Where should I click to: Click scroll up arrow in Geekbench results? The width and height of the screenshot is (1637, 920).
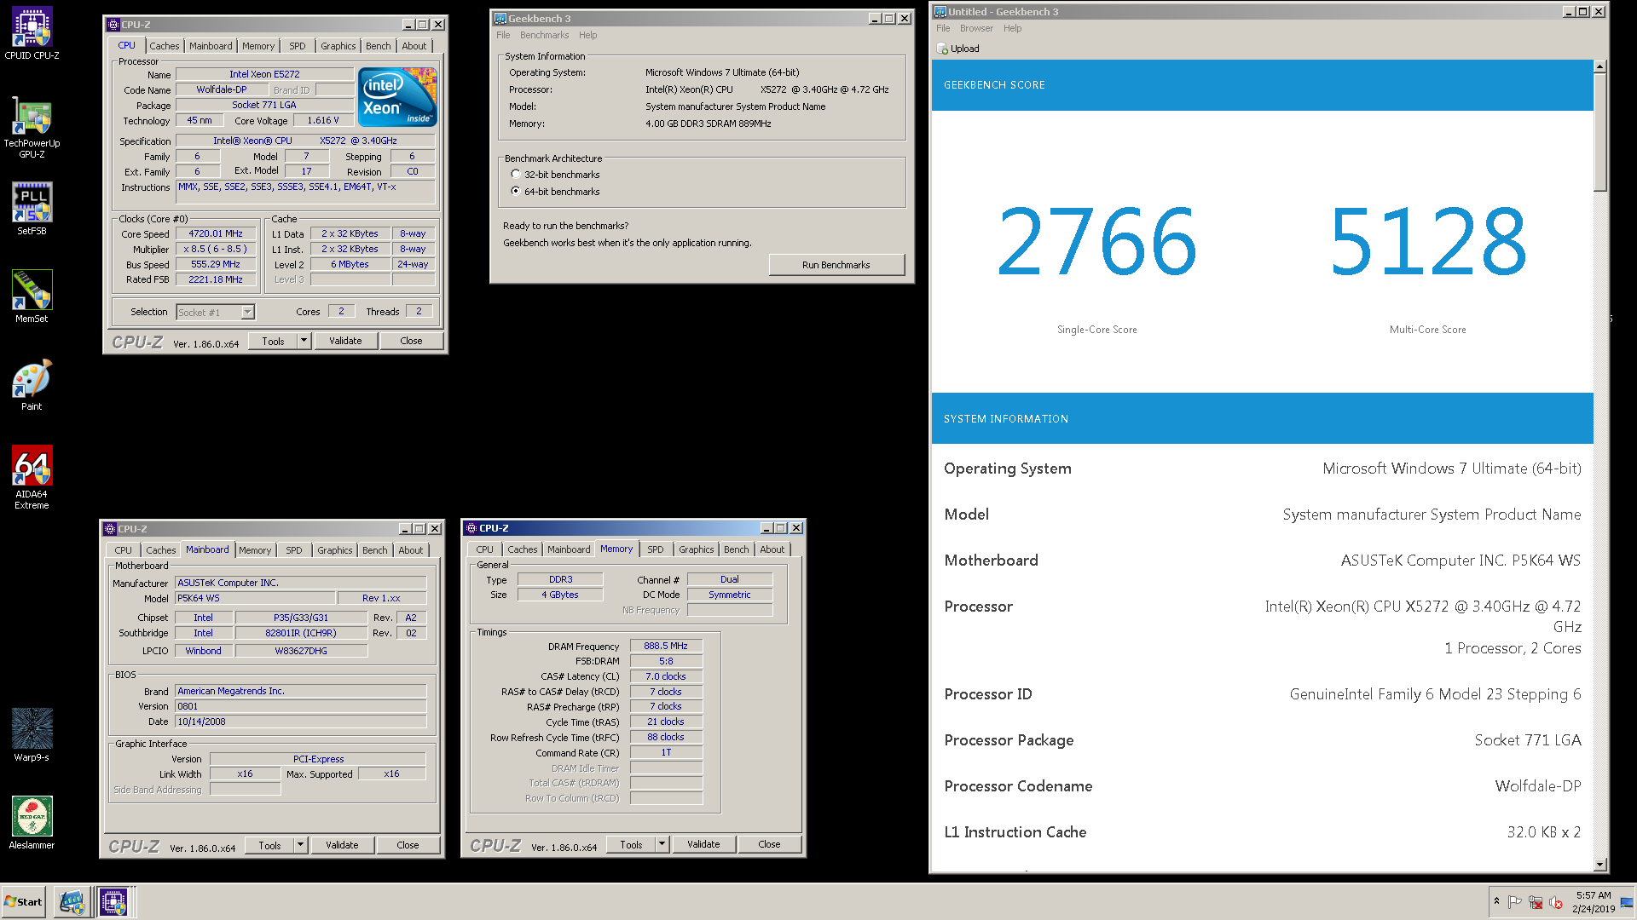pos(1599,66)
